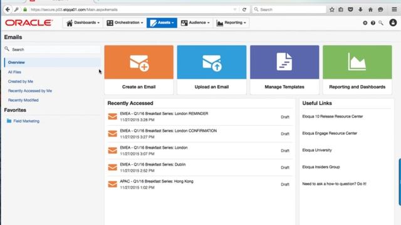Open the Audience dropdown menu
The width and height of the screenshot is (401, 225).
[195, 22]
